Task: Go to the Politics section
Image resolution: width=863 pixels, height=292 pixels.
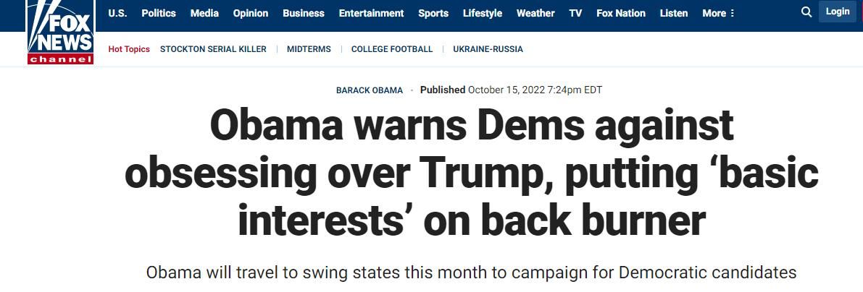Action: 159,13
